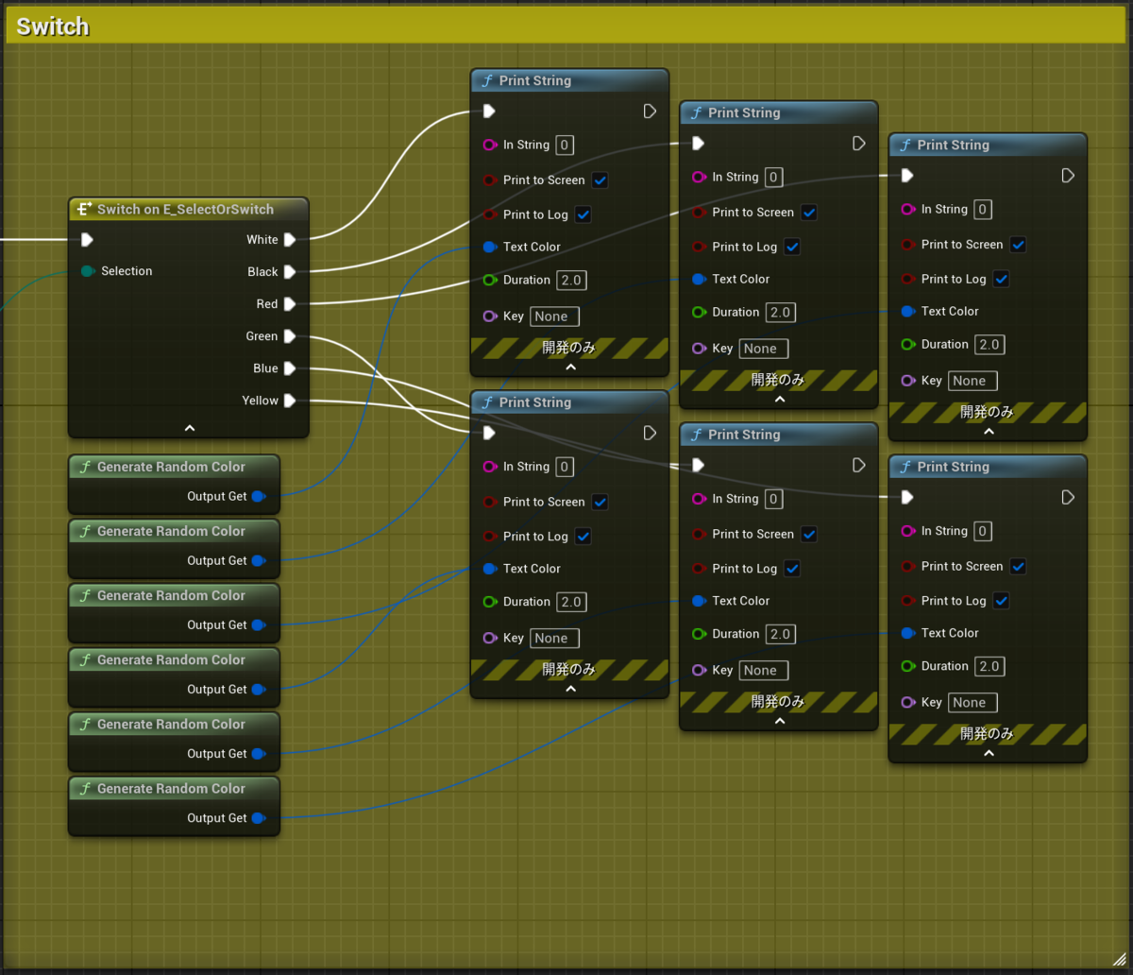Screen dimensions: 1133x975
Task: Click the 開発のみ banner on the top Print String node
Action: [569, 348]
